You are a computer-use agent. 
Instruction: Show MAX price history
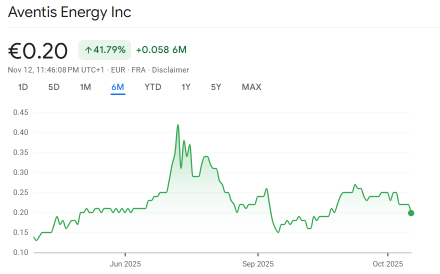[251, 87]
